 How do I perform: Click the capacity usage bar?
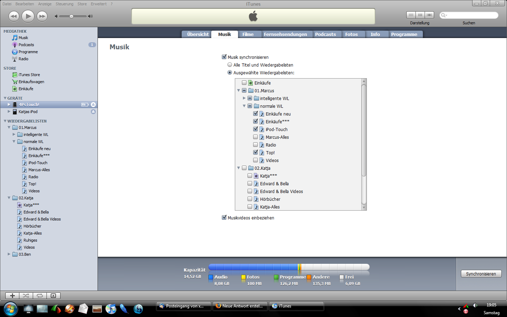289,267
